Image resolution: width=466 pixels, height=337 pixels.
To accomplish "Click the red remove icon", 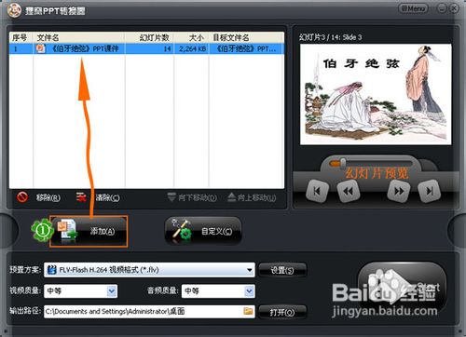I will [22, 197].
